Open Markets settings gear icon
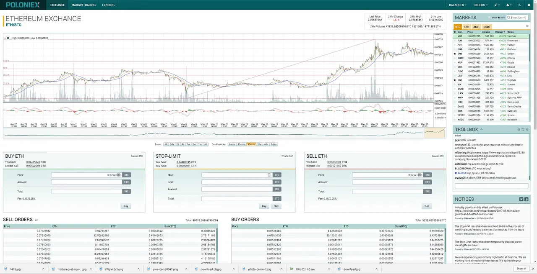The height and width of the screenshot is (274, 537). click(527, 26)
